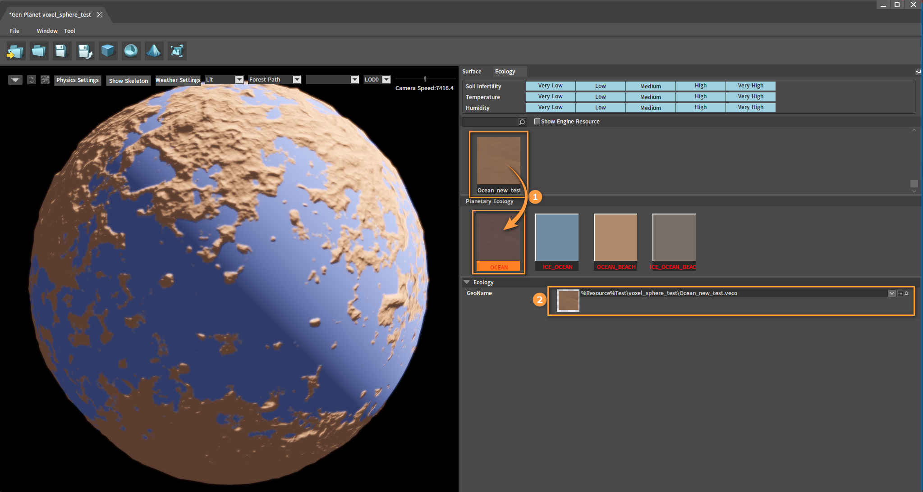Collapse the Ecology property section
Viewport: 923px width, 492px height.
[x=467, y=282]
